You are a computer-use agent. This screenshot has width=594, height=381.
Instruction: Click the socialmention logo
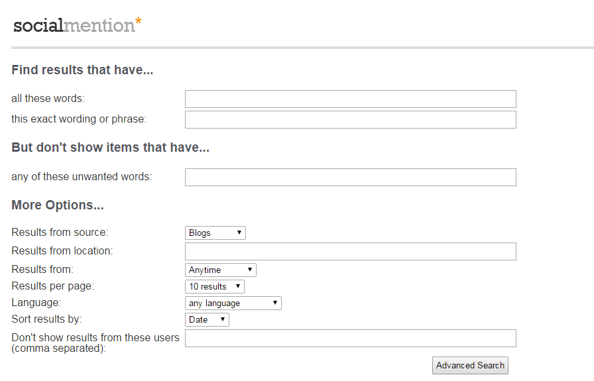click(x=78, y=25)
